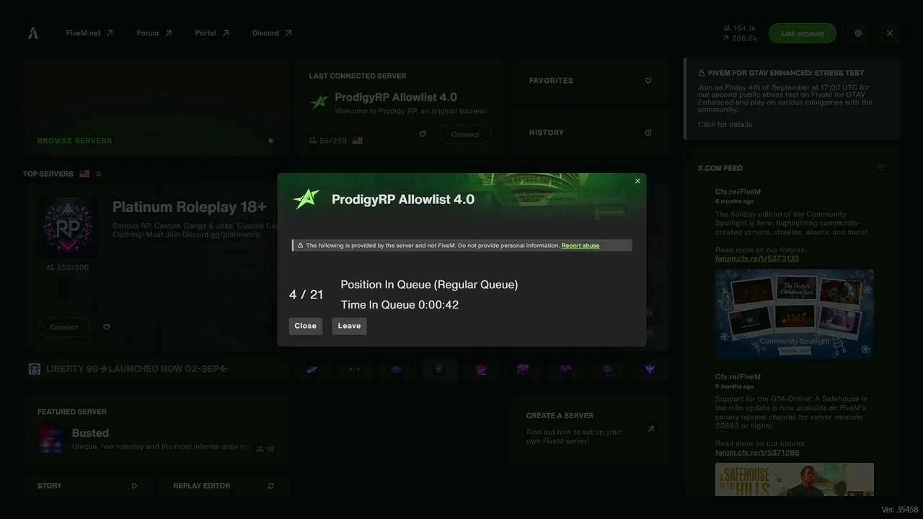Select the third server icon in the icon strip
The height and width of the screenshot is (519, 923).
pyautogui.click(x=397, y=369)
